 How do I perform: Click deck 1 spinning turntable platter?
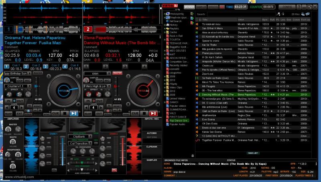click(64, 90)
